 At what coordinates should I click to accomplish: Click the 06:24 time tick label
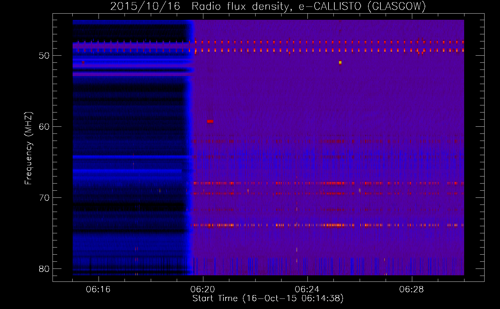point(307,290)
